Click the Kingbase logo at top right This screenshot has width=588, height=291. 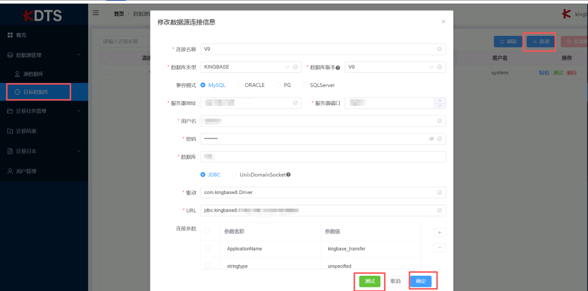pos(566,14)
